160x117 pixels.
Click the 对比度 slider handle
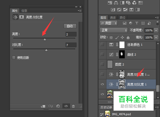coord(46,50)
